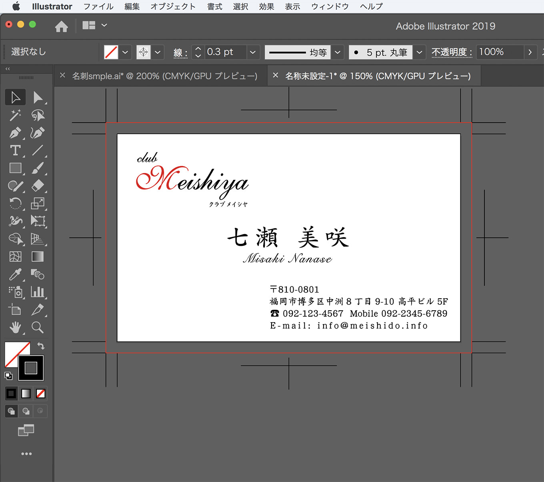Viewport: 544px width, 482px height.
Task: Select the Blend tool
Action: [38, 274]
